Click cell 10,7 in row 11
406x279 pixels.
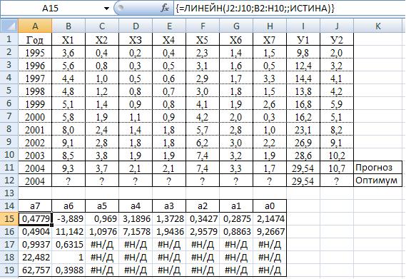click(x=337, y=168)
